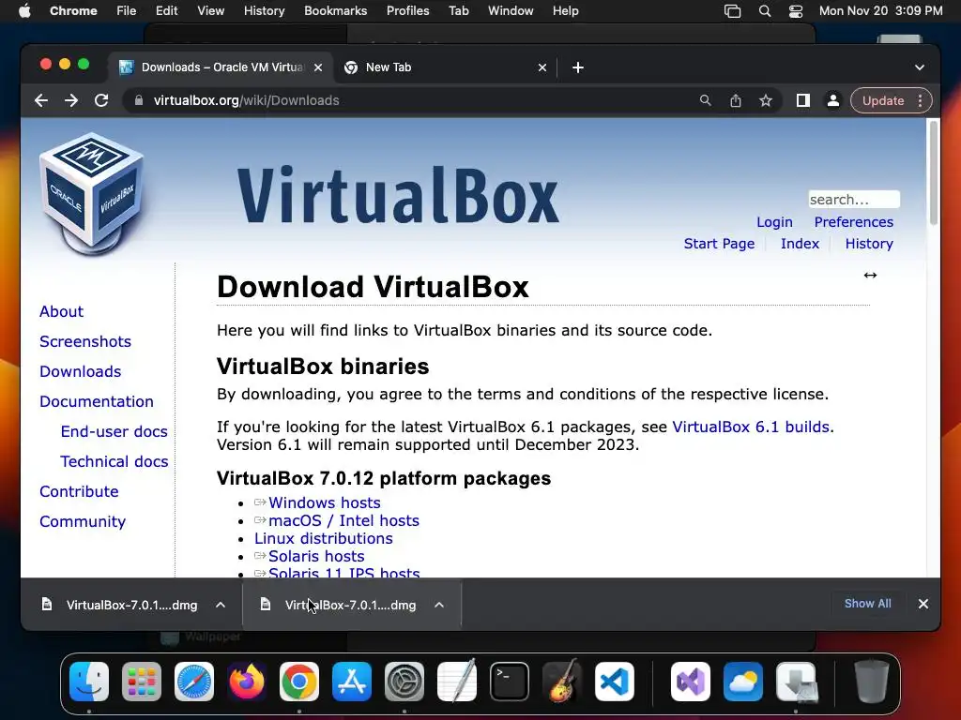Viewport: 961px width, 720px height.
Task: Open the Index link
Action: [x=800, y=244]
